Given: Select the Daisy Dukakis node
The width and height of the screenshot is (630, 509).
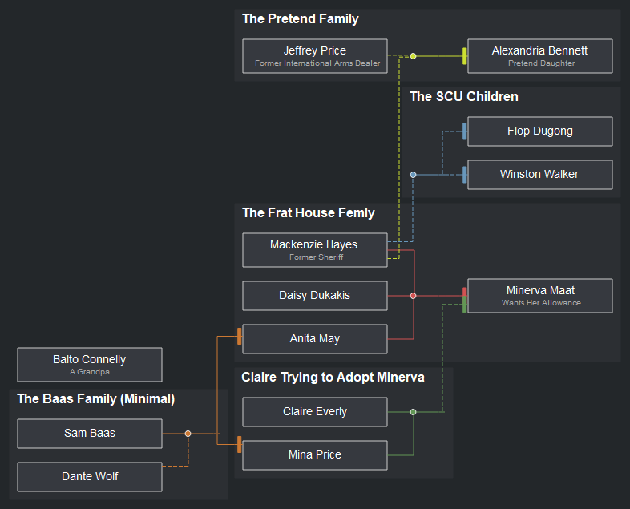Looking at the screenshot, I should tap(315, 296).
